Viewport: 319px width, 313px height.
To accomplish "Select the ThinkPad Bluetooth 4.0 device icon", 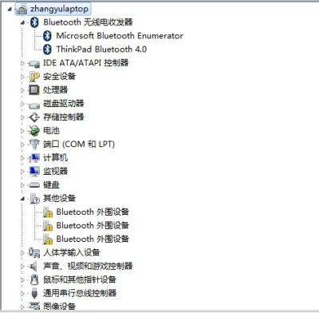I will coord(47,50).
